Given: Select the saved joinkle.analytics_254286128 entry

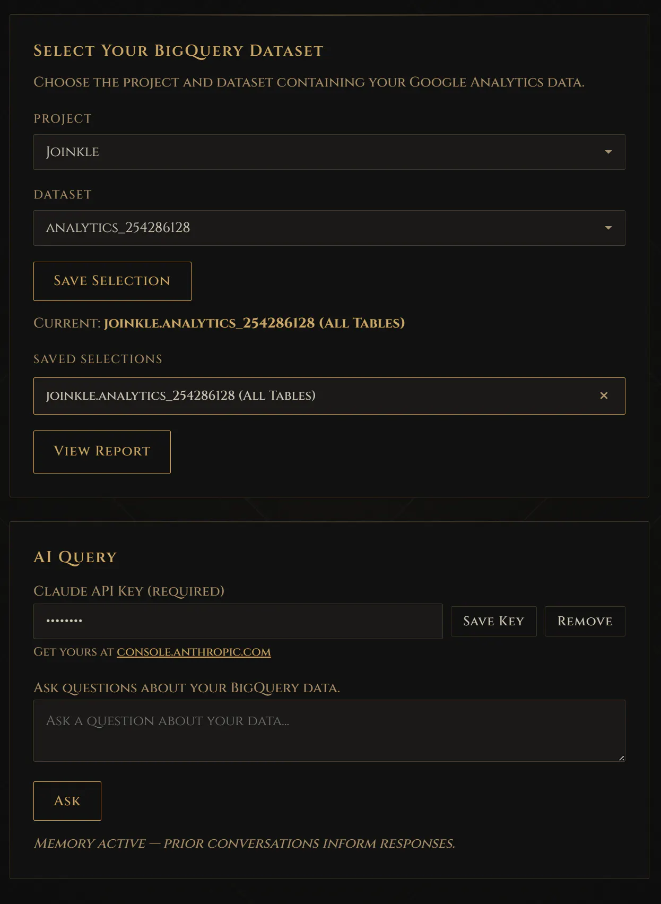Looking at the screenshot, I should click(x=329, y=396).
